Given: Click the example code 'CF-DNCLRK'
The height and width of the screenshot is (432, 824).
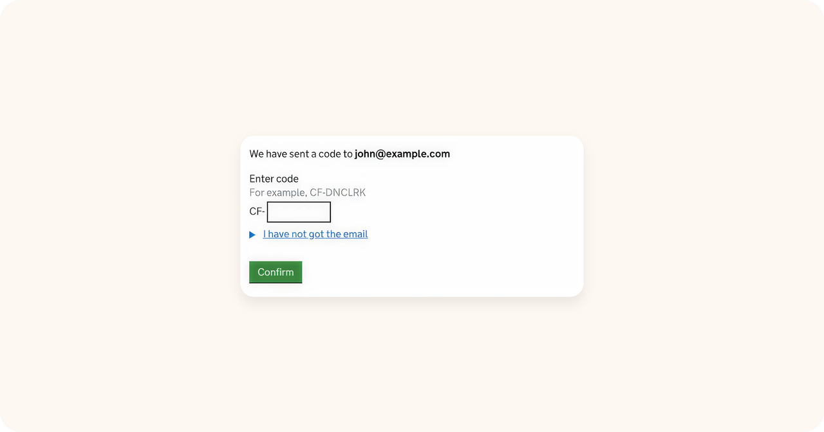Looking at the screenshot, I should pos(338,192).
